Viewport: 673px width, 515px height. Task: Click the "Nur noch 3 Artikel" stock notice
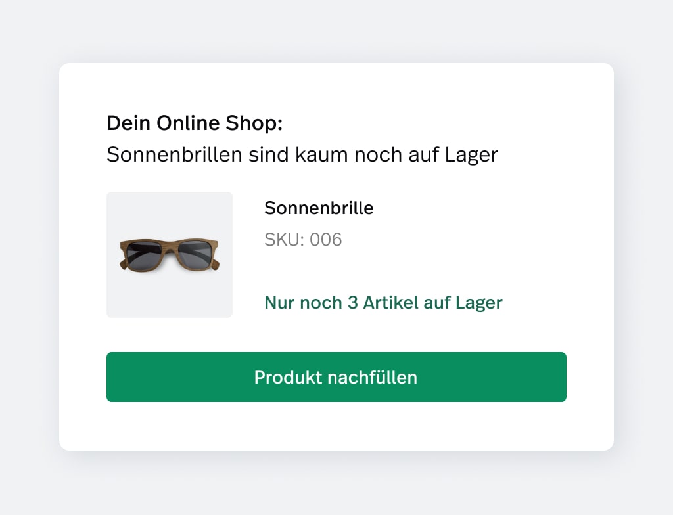(x=383, y=303)
